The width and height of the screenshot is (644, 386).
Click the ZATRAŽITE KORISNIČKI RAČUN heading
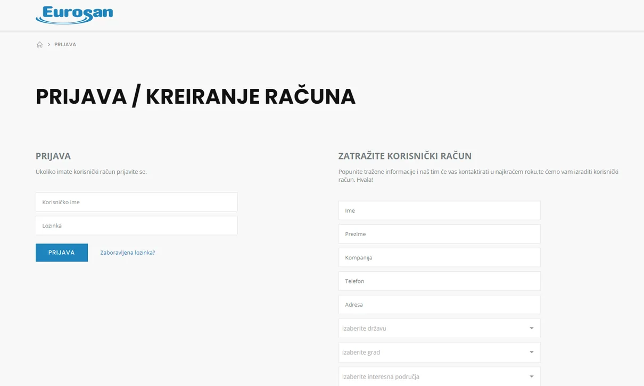405,156
